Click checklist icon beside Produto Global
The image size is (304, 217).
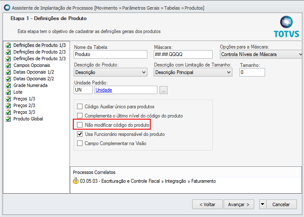tap(8, 119)
